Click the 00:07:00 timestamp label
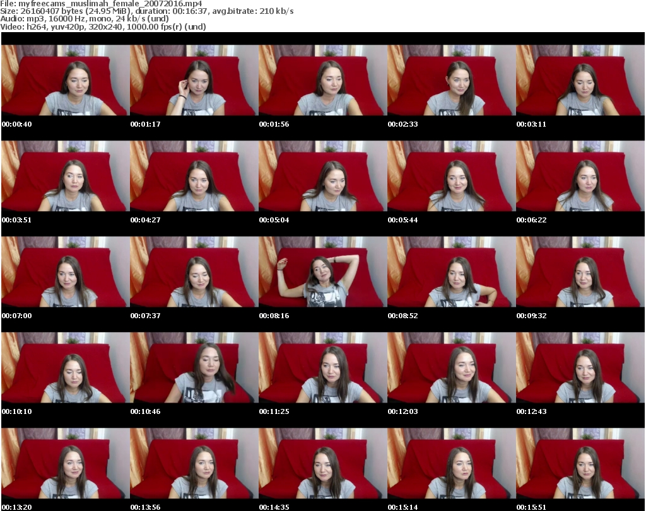 point(16,316)
